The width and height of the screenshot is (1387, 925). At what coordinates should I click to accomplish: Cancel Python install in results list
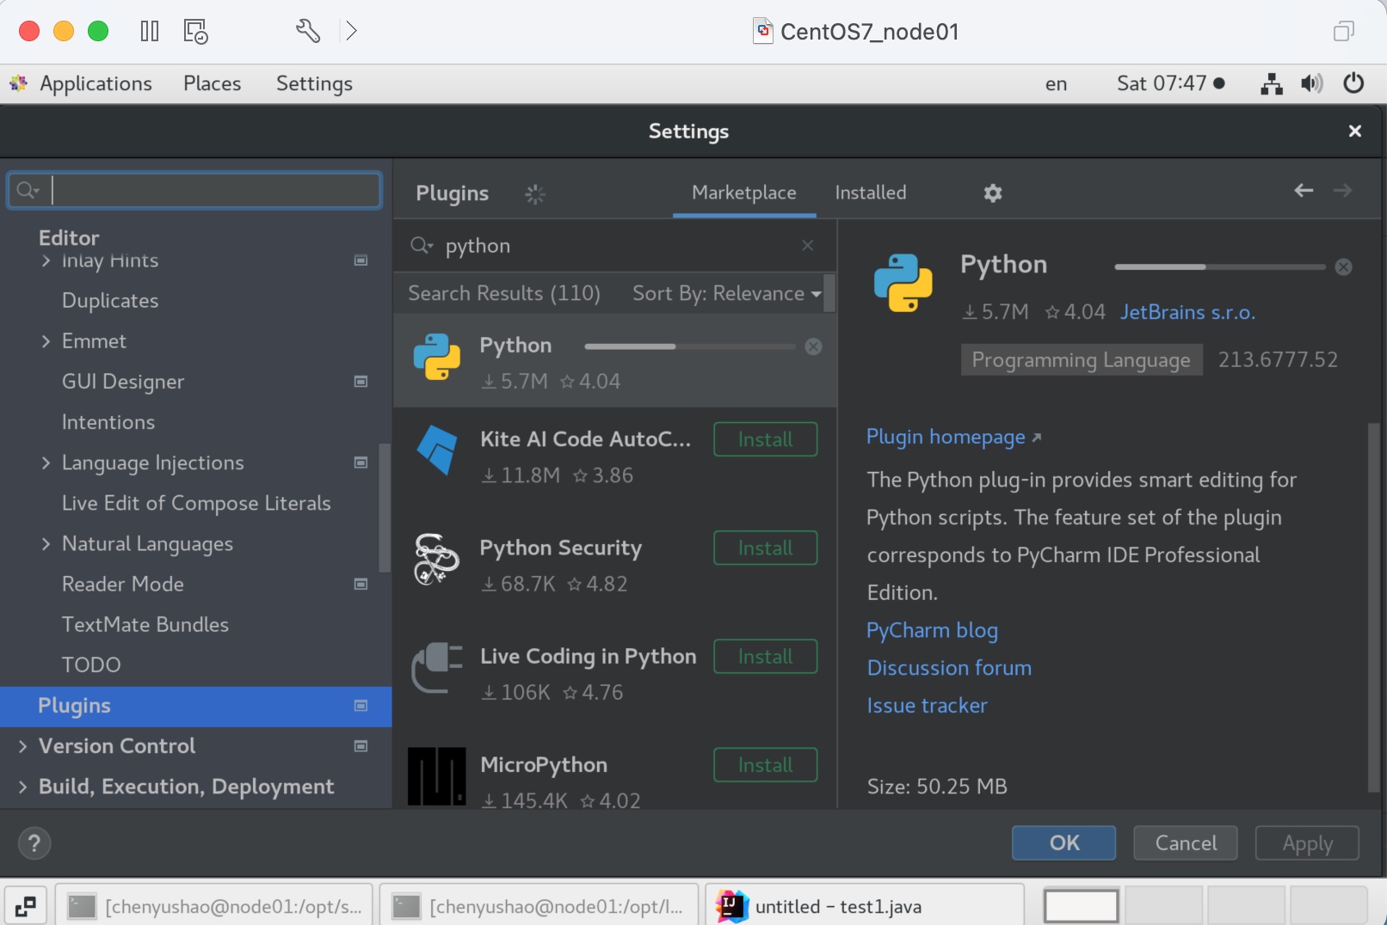813,346
